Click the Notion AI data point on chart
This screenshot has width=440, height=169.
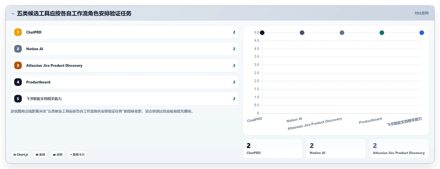click(302, 33)
